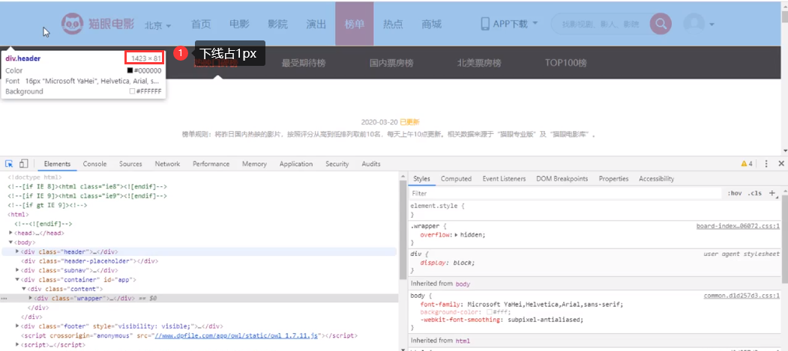788x351 pixels.
Task: Open common.d1d257d3.css source link
Action: 742,296
